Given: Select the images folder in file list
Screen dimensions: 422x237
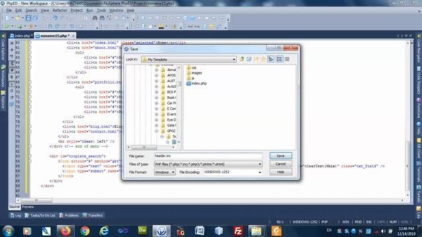Looking at the screenshot, I should point(194,73).
